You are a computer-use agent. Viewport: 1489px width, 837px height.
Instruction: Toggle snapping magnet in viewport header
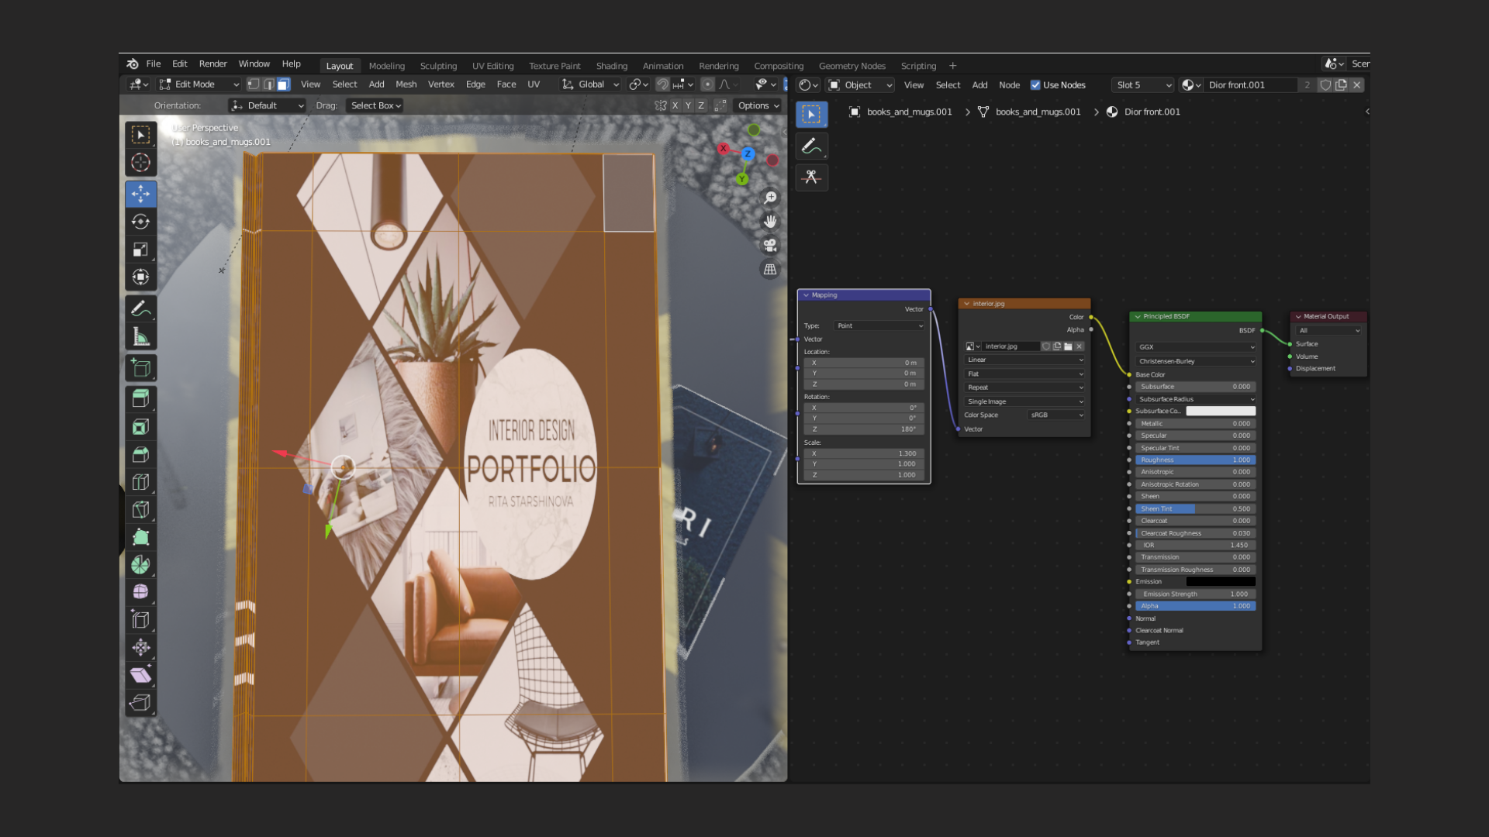tap(663, 84)
